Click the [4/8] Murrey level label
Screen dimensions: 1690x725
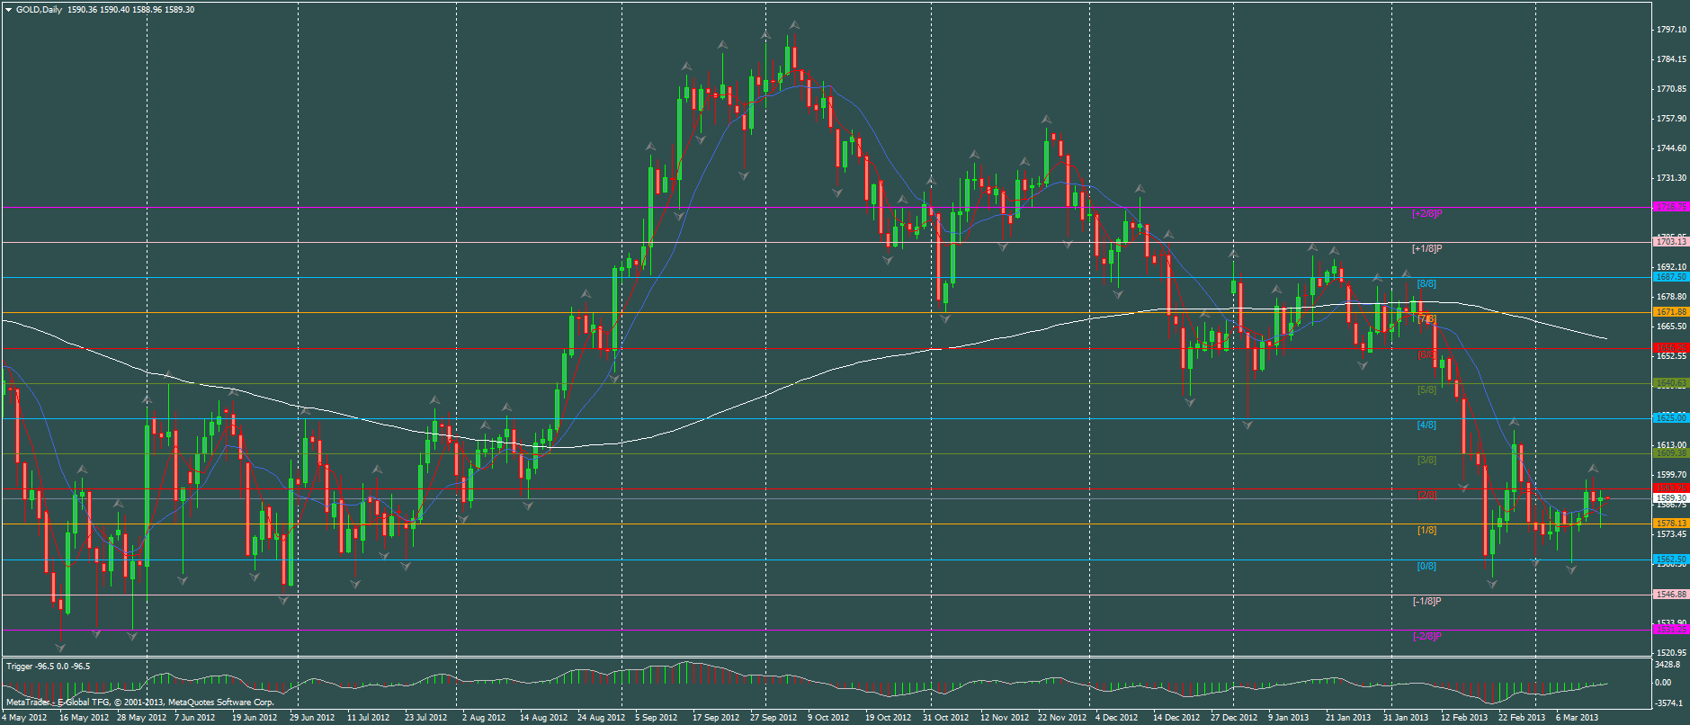tap(1426, 425)
